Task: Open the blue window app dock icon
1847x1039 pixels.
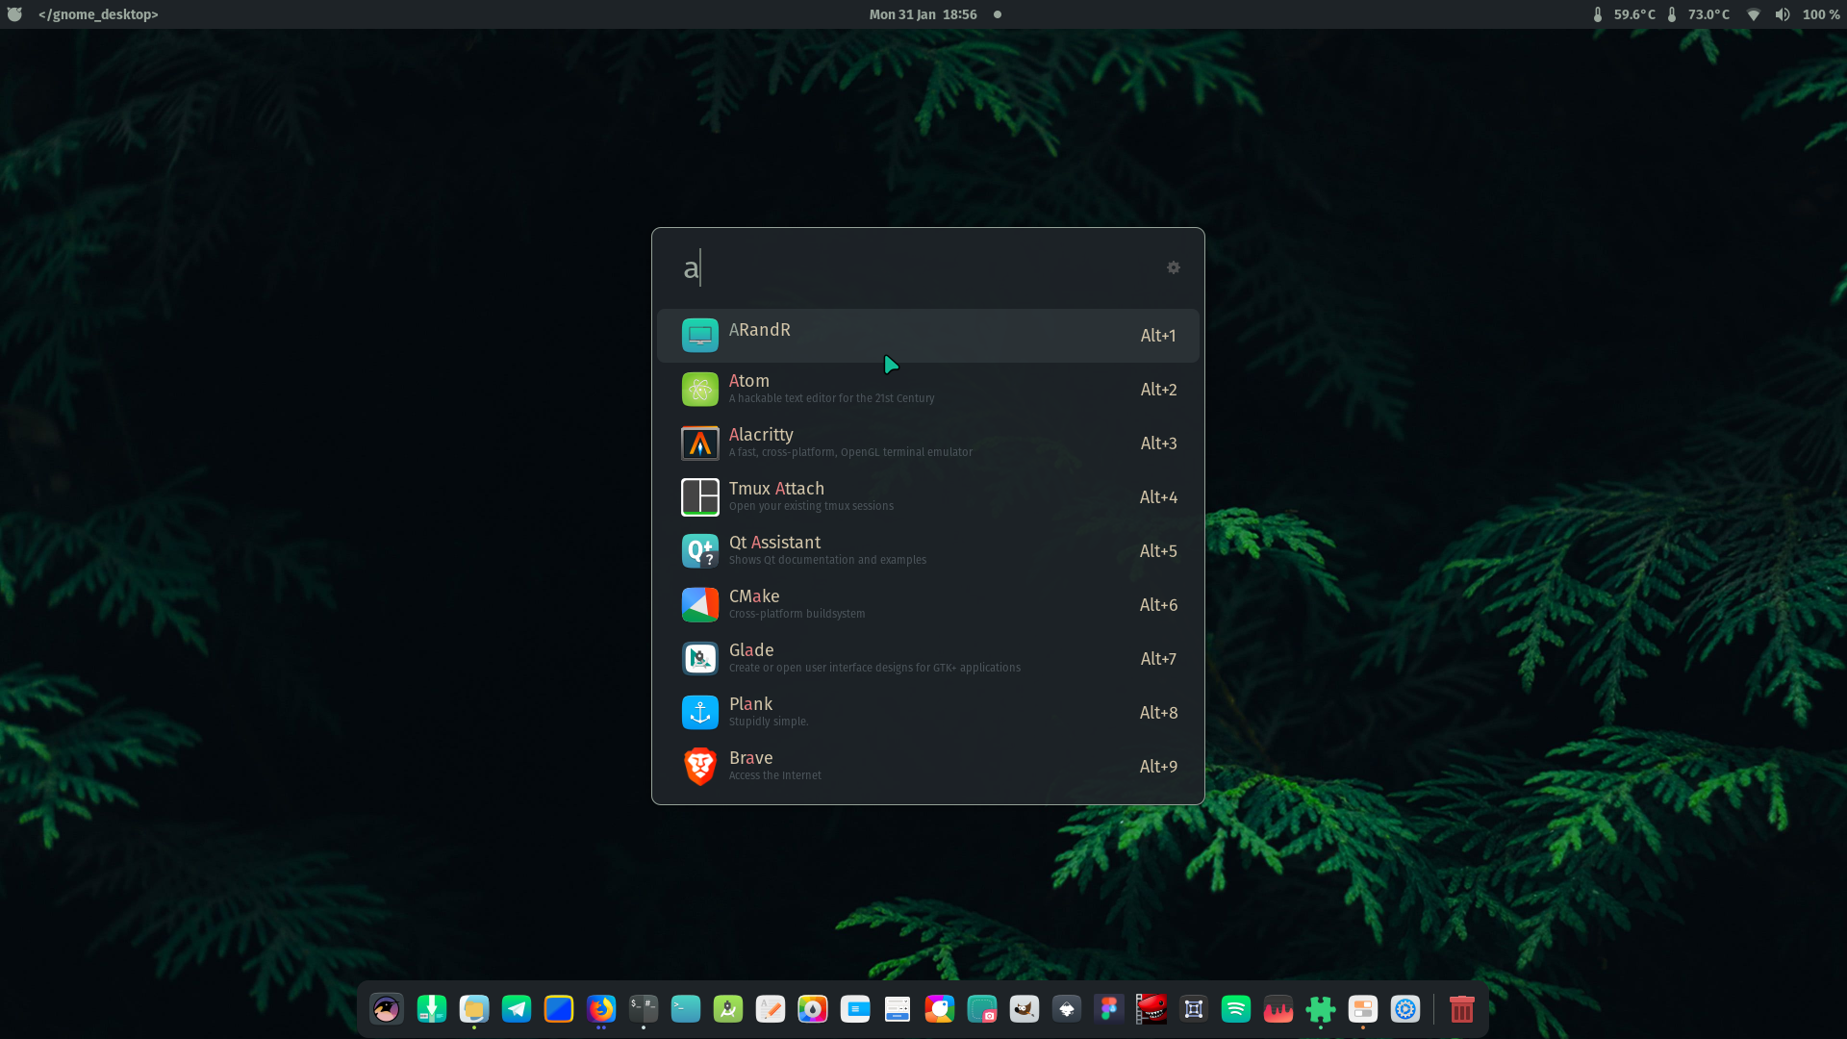Action: pyautogui.click(x=855, y=1009)
